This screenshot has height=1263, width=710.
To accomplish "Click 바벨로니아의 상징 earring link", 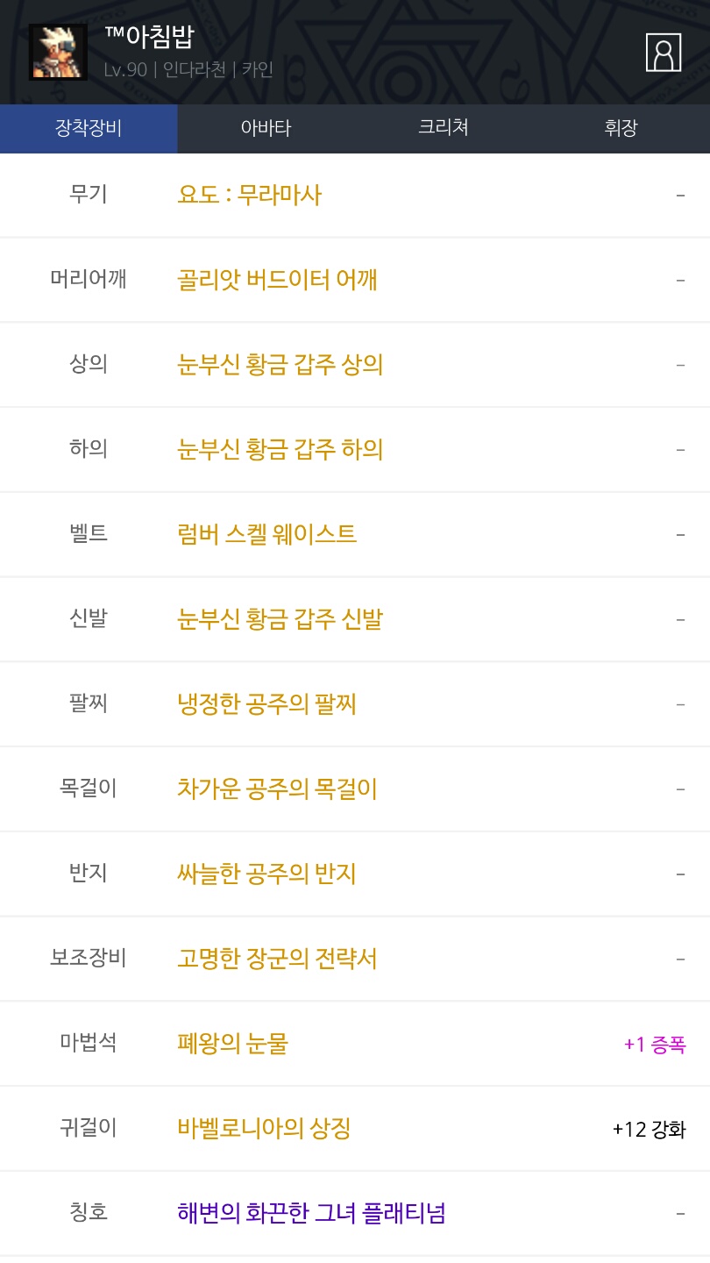I will (x=264, y=1128).
